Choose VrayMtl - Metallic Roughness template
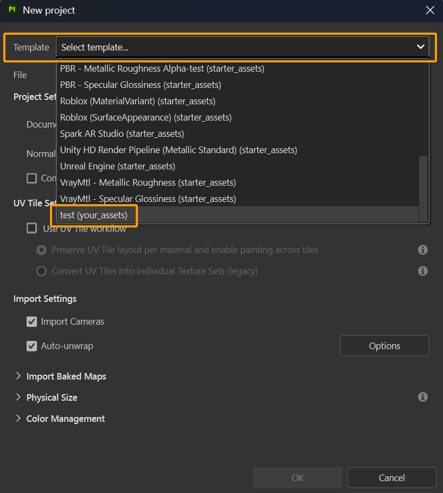This screenshot has width=443, height=493. 237,182
